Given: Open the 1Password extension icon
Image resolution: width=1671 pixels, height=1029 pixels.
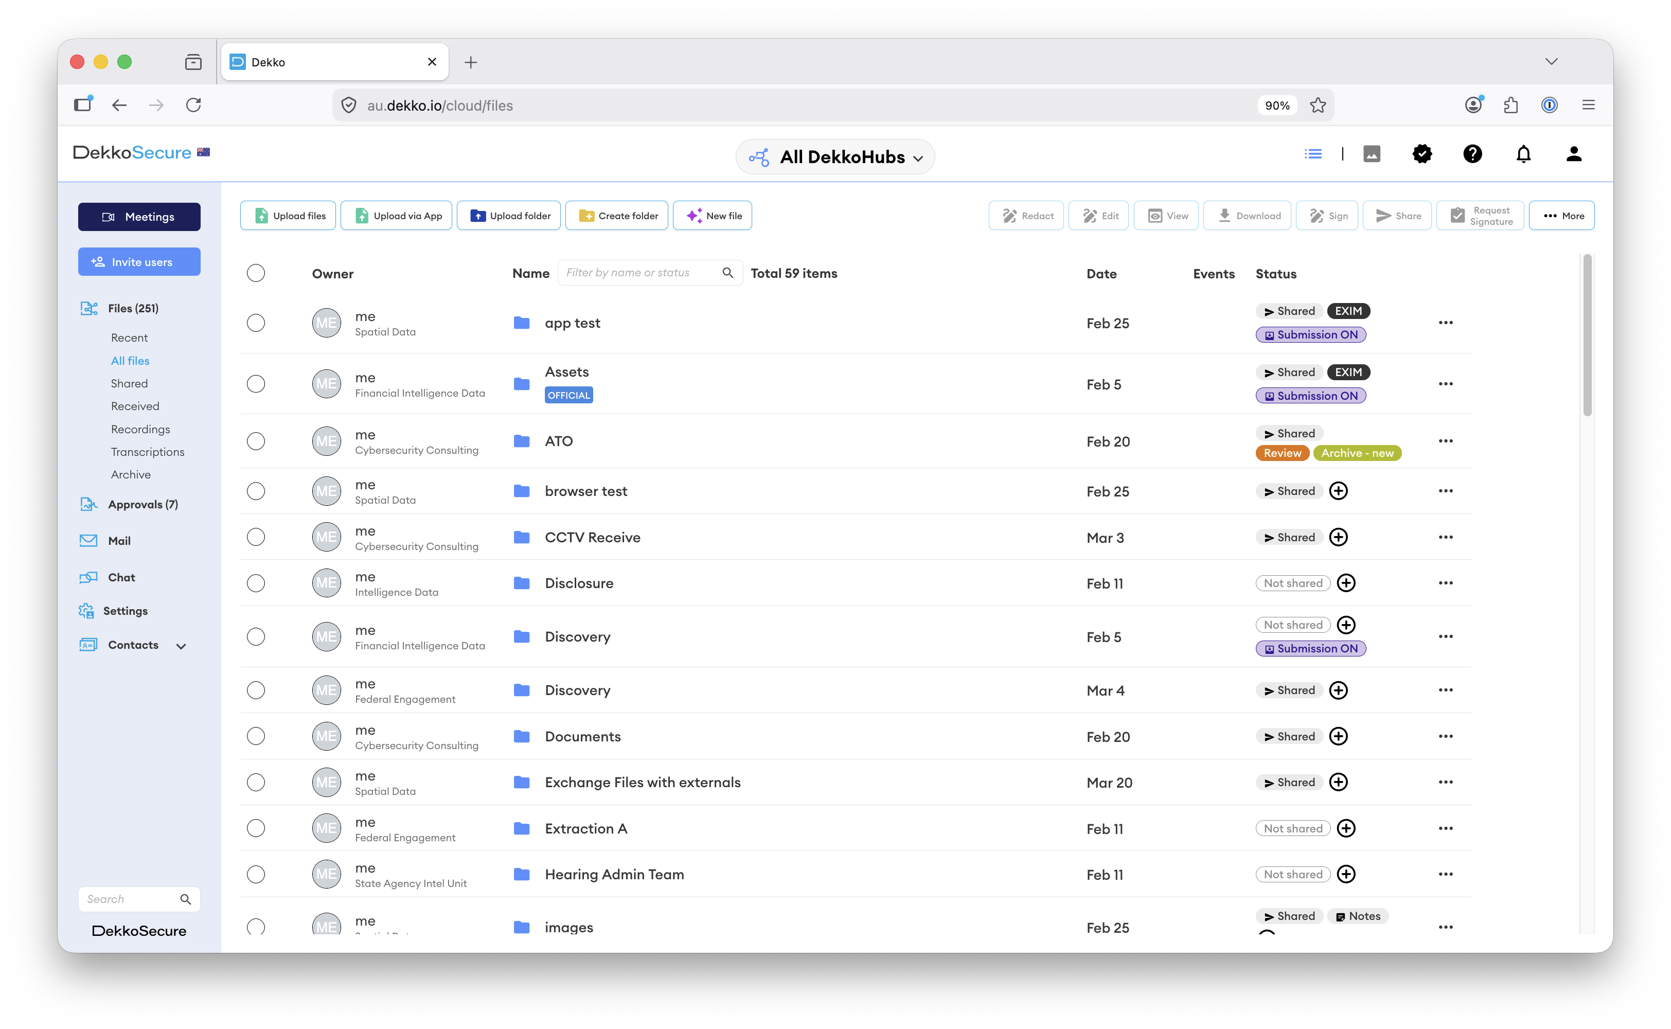Looking at the screenshot, I should 1549,105.
